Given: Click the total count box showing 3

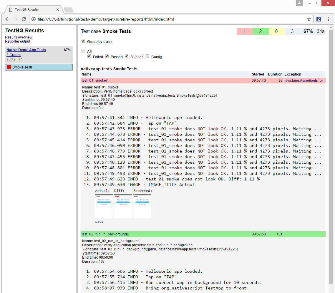Looking at the screenshot, I should [x=292, y=31].
